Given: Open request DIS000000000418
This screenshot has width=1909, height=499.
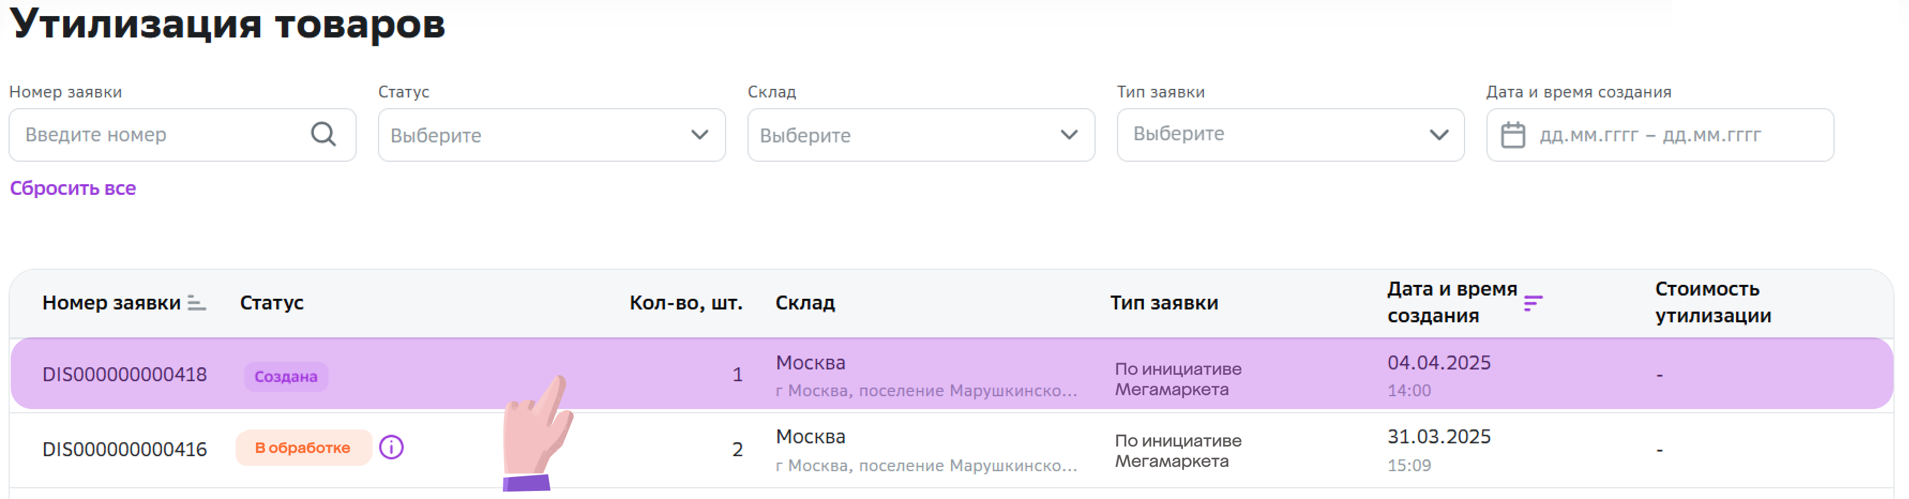Looking at the screenshot, I should [x=124, y=374].
